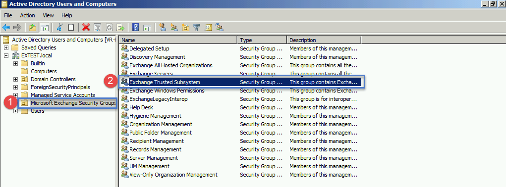
Task: Select the root Active Directory Users and Computers node
Action: (x=63, y=40)
